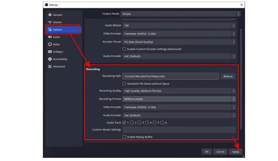This screenshot has width=278, height=161.
Task: Click the Advanced tools icon
Action: 50,66
